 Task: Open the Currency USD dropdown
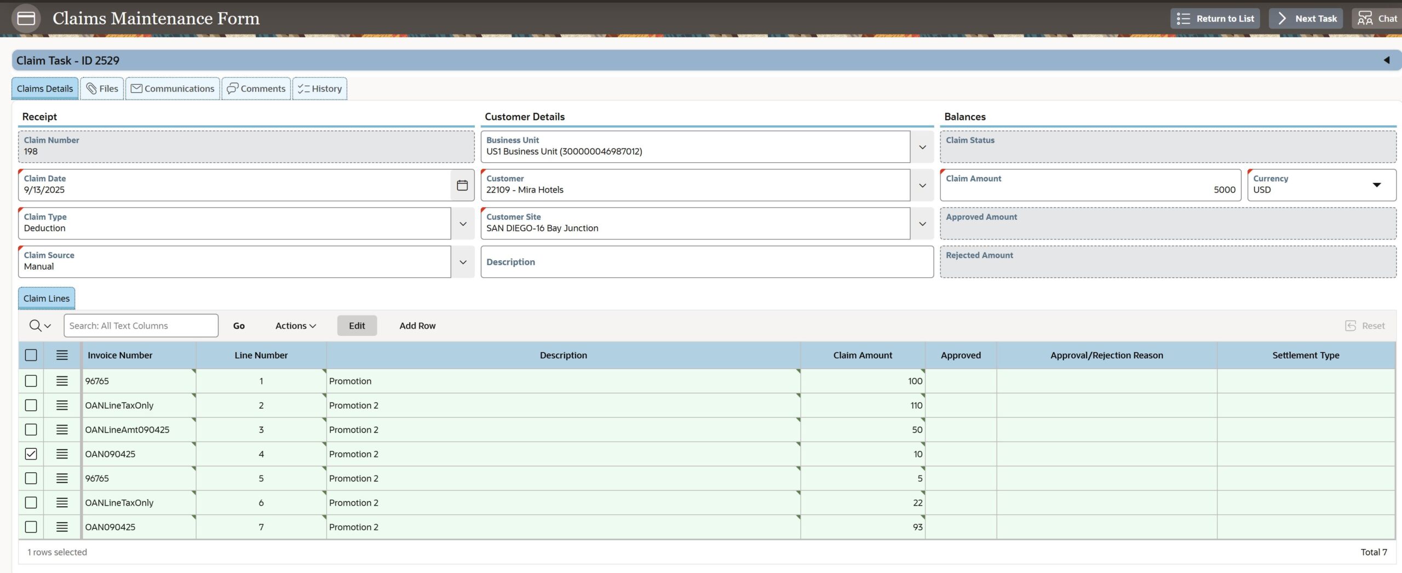1376,185
